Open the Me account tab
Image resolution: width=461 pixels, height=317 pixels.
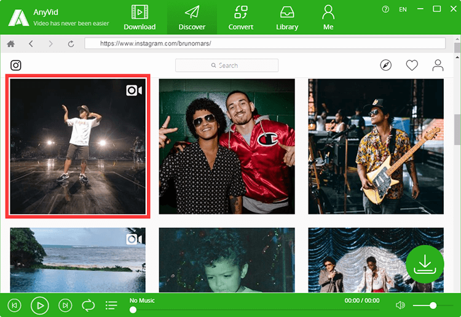click(x=328, y=18)
